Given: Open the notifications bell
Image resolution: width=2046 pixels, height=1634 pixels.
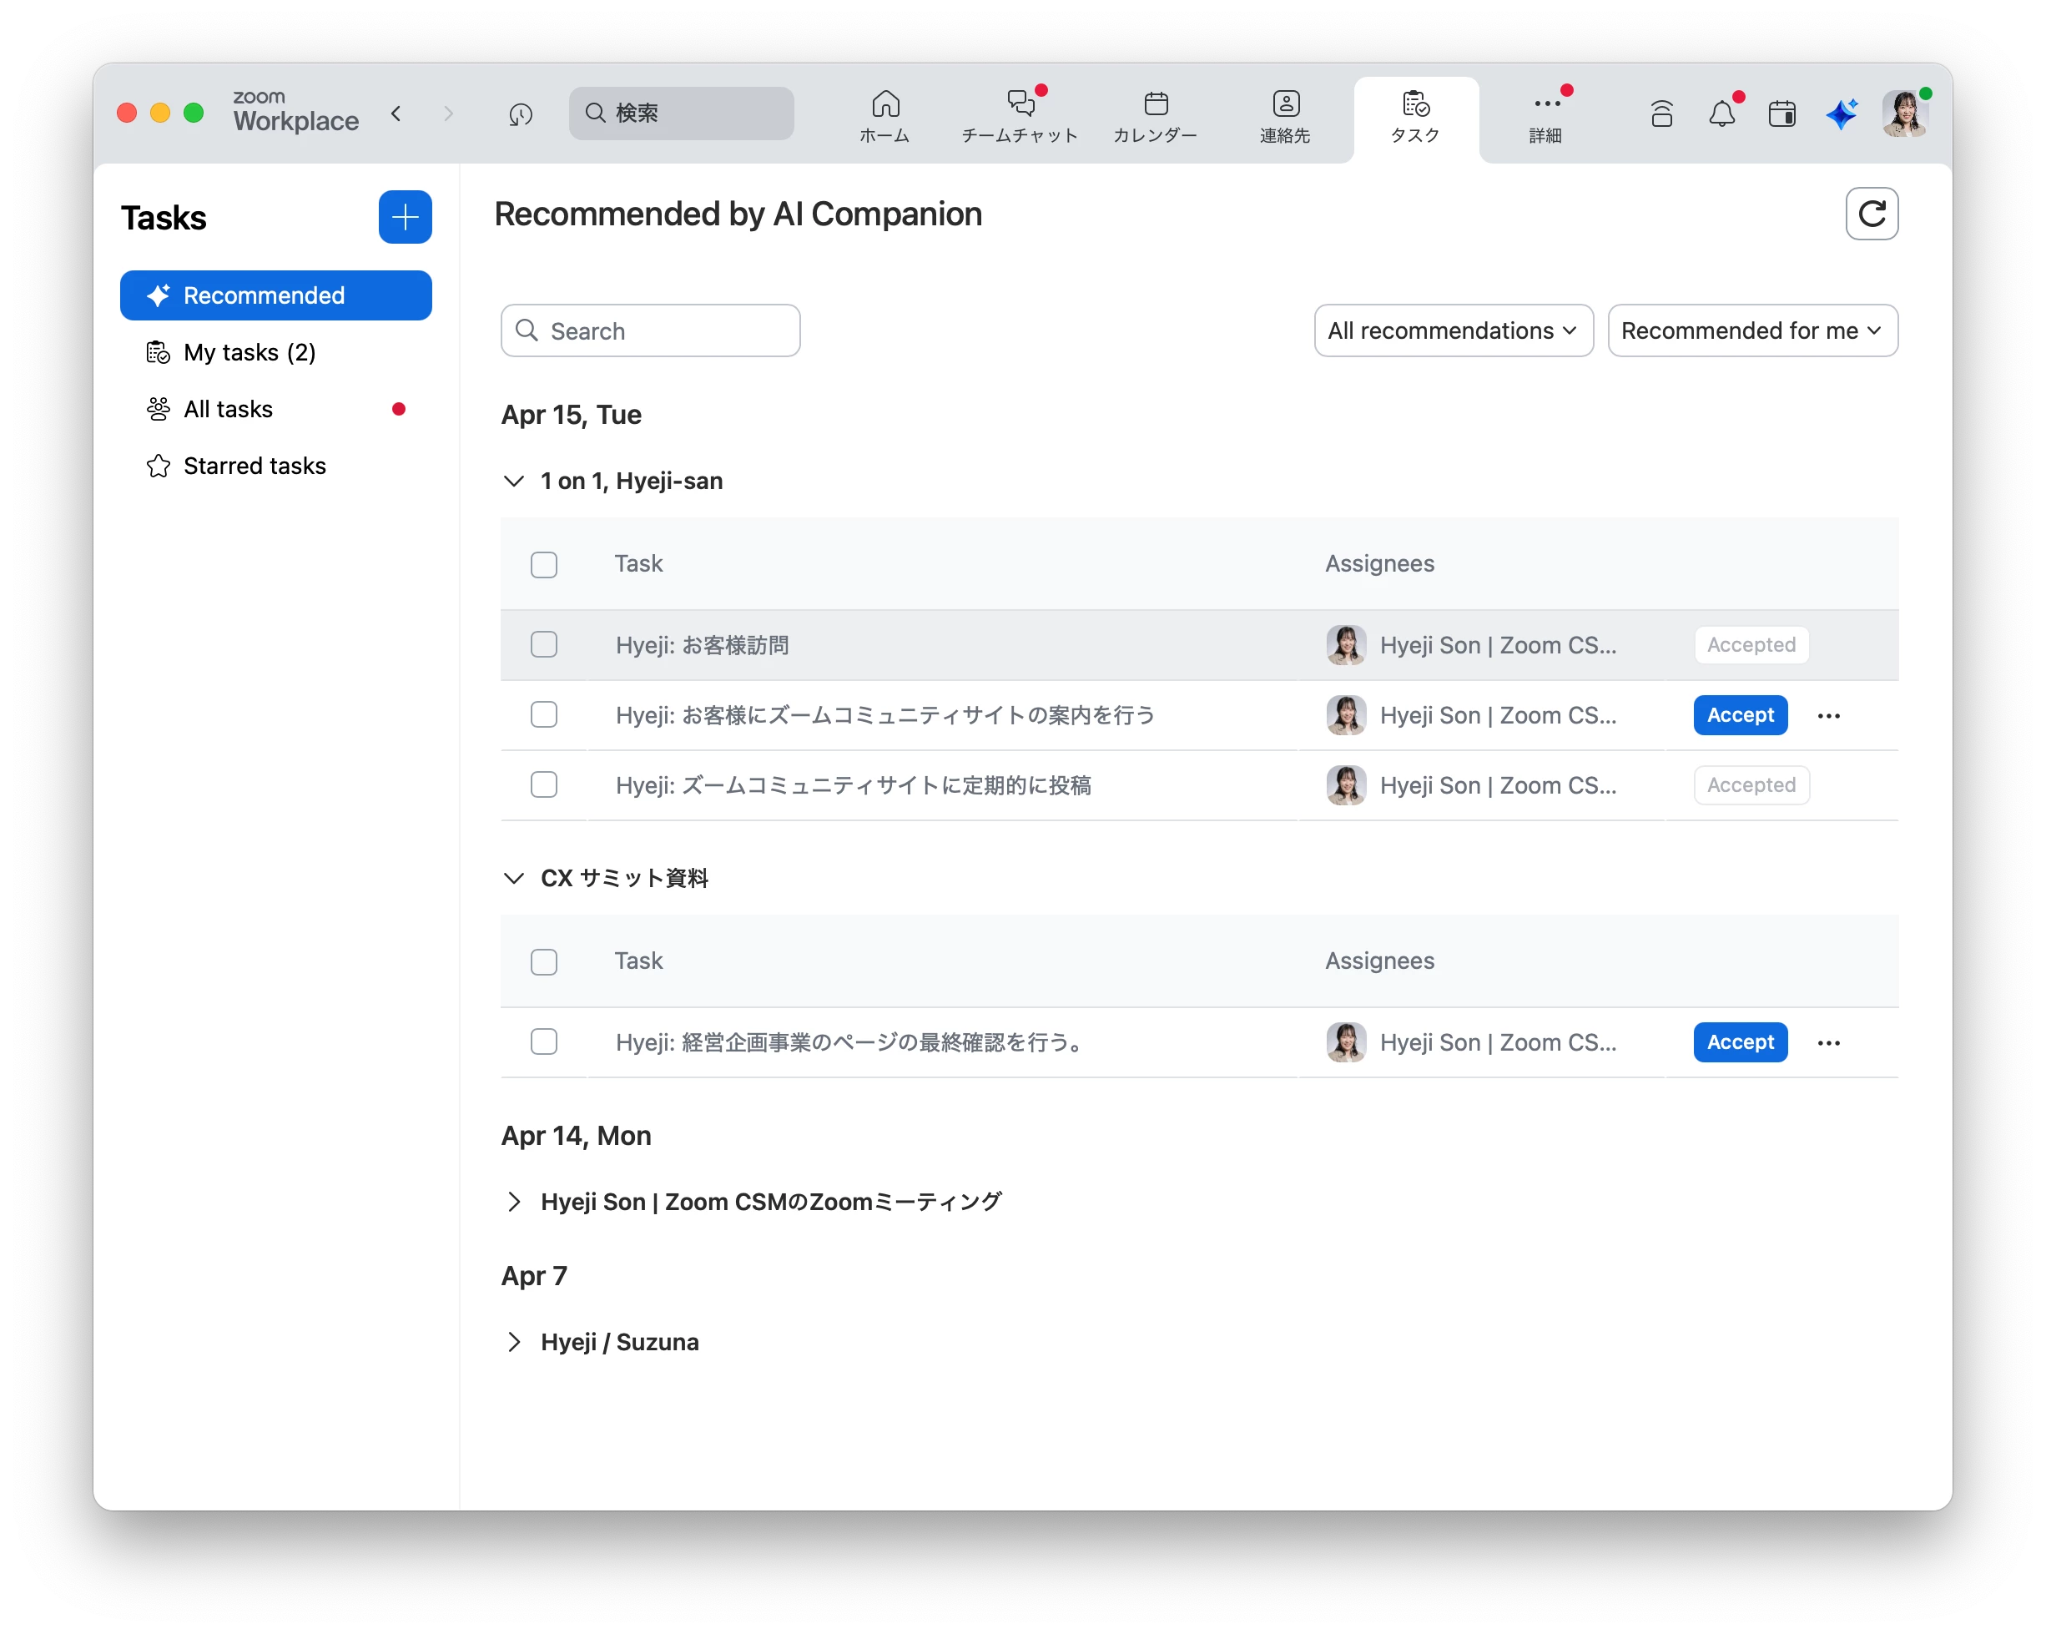Looking at the screenshot, I should tap(1721, 115).
